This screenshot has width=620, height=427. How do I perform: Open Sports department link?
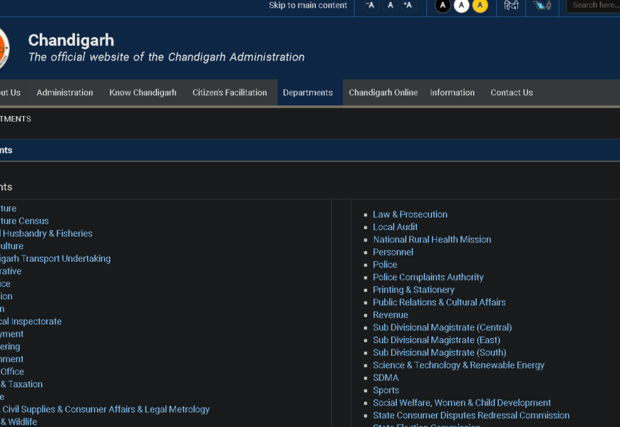tap(386, 391)
